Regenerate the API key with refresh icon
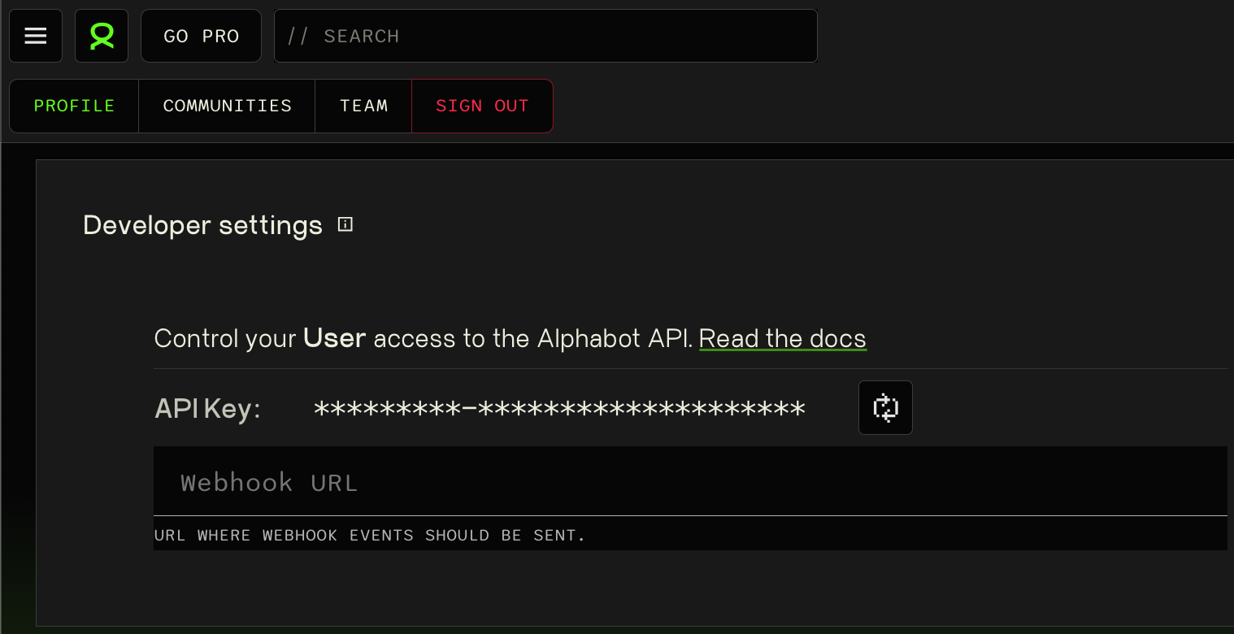This screenshot has height=634, width=1234. [885, 407]
